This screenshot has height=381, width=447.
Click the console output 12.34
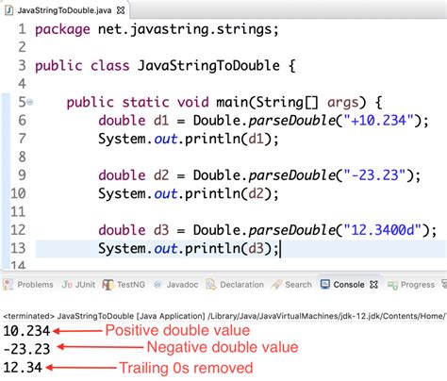coord(23,367)
